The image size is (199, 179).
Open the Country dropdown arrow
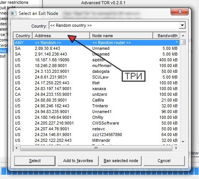click(182, 25)
